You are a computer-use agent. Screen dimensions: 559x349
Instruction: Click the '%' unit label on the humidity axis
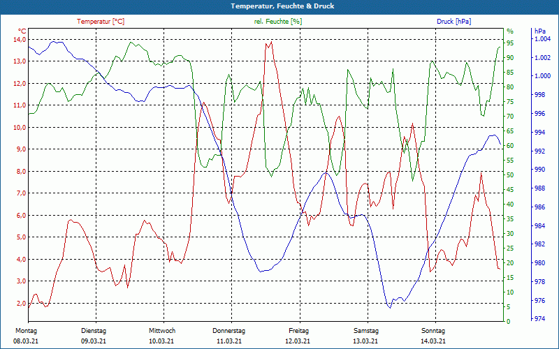click(x=510, y=31)
